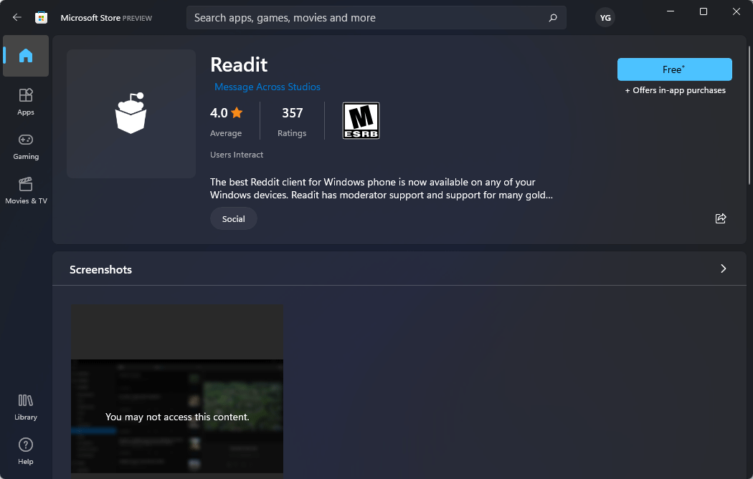Open the Movies & TV section
Image resolution: width=753 pixels, height=479 pixels.
click(x=26, y=191)
